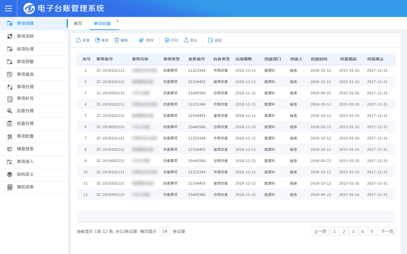The width and height of the screenshot is (407, 254).
Task: Sort by 创建时间 column header
Action: pos(319,59)
